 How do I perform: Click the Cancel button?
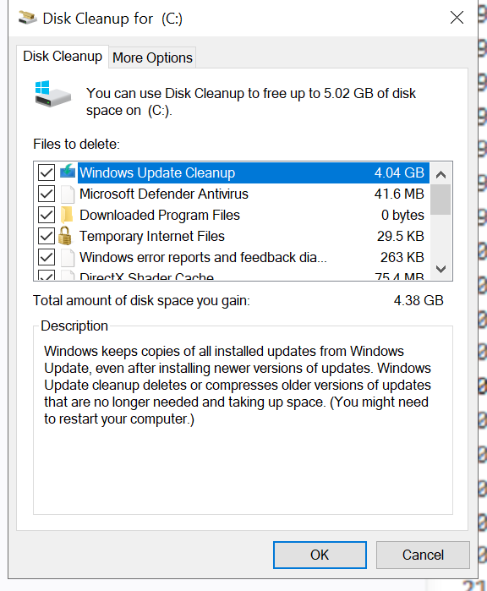[x=423, y=555]
